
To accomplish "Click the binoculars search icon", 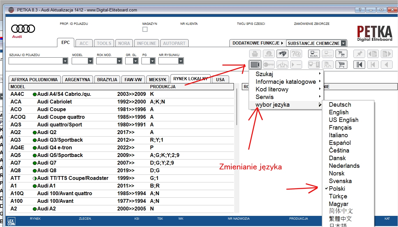I will [x=282, y=54].
